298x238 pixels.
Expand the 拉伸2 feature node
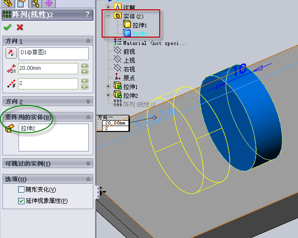(108, 95)
